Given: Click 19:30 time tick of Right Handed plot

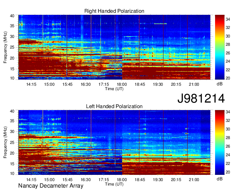Looking at the screenshot, I should pyautogui.click(x=158, y=84).
